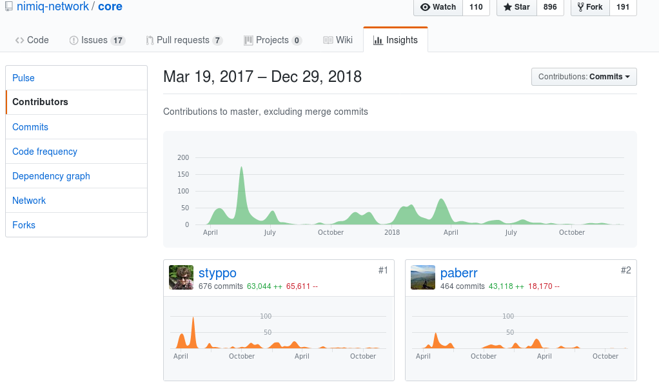Click the #1 rank label
659x387 pixels.
click(x=383, y=270)
